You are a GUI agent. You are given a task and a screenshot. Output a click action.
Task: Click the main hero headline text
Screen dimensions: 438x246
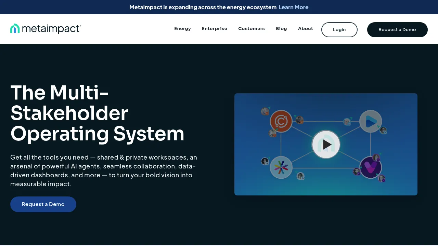pos(98,113)
